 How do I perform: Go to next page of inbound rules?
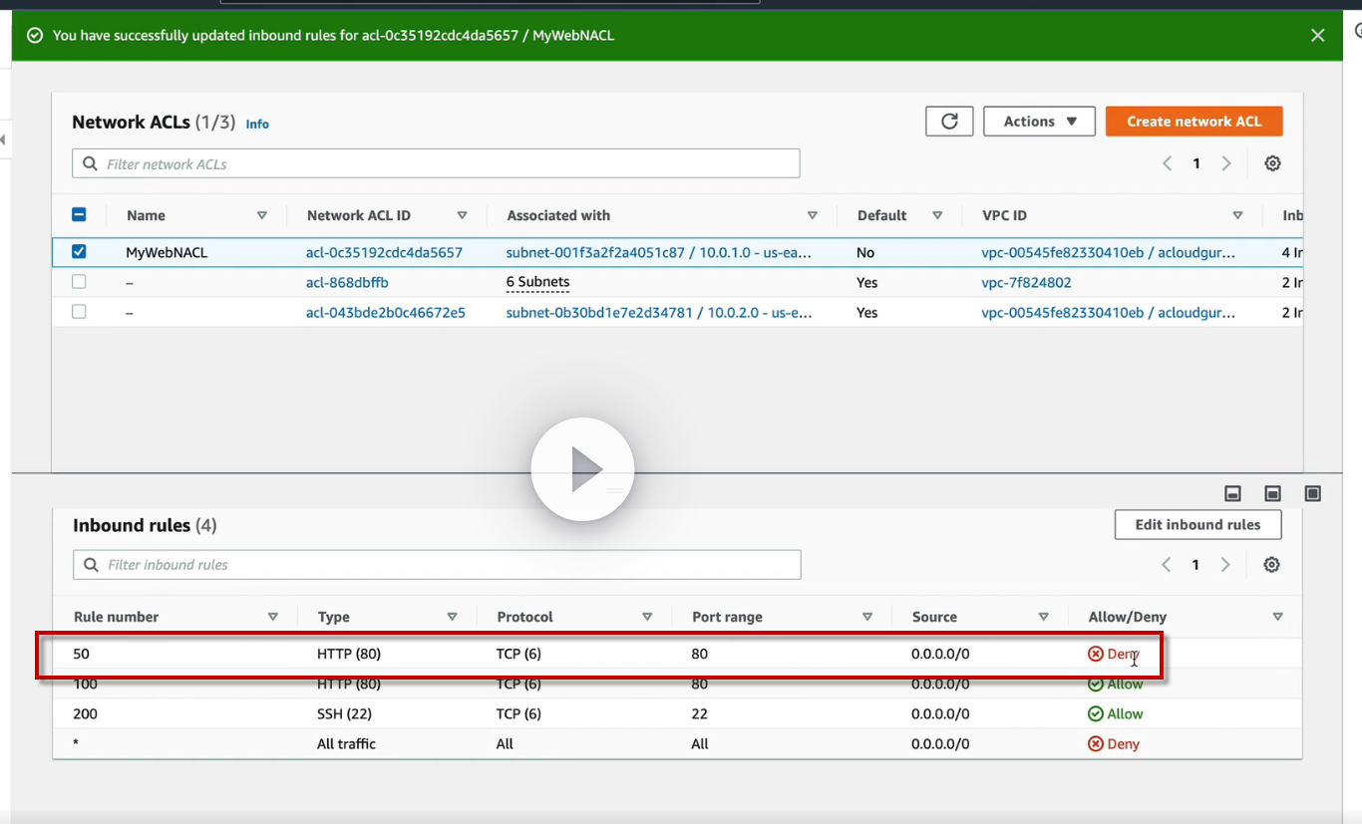click(x=1225, y=565)
